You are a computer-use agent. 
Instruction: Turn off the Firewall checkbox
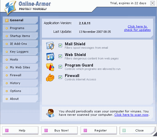click(x=60, y=77)
